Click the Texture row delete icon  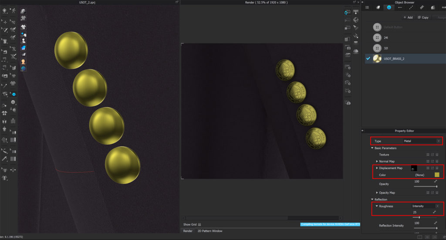tap(437, 155)
